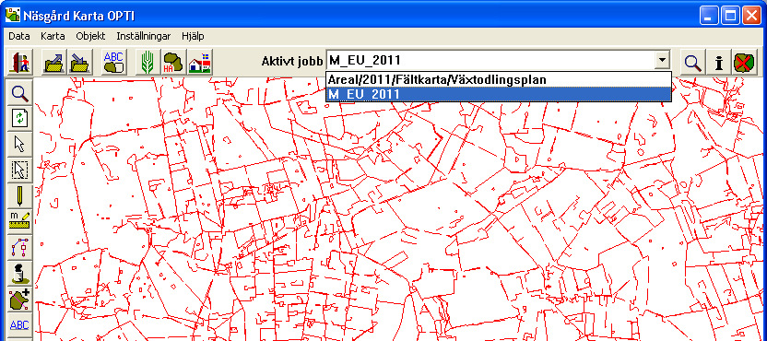Select the pencil draw tool
Viewport: 767px width, 341px height.
coord(19,195)
